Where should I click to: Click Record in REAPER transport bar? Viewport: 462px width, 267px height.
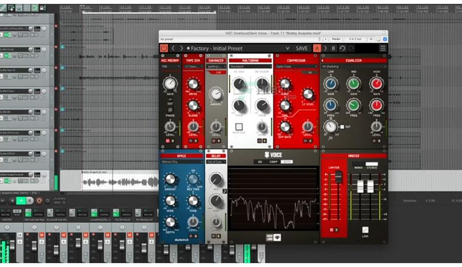point(39,201)
